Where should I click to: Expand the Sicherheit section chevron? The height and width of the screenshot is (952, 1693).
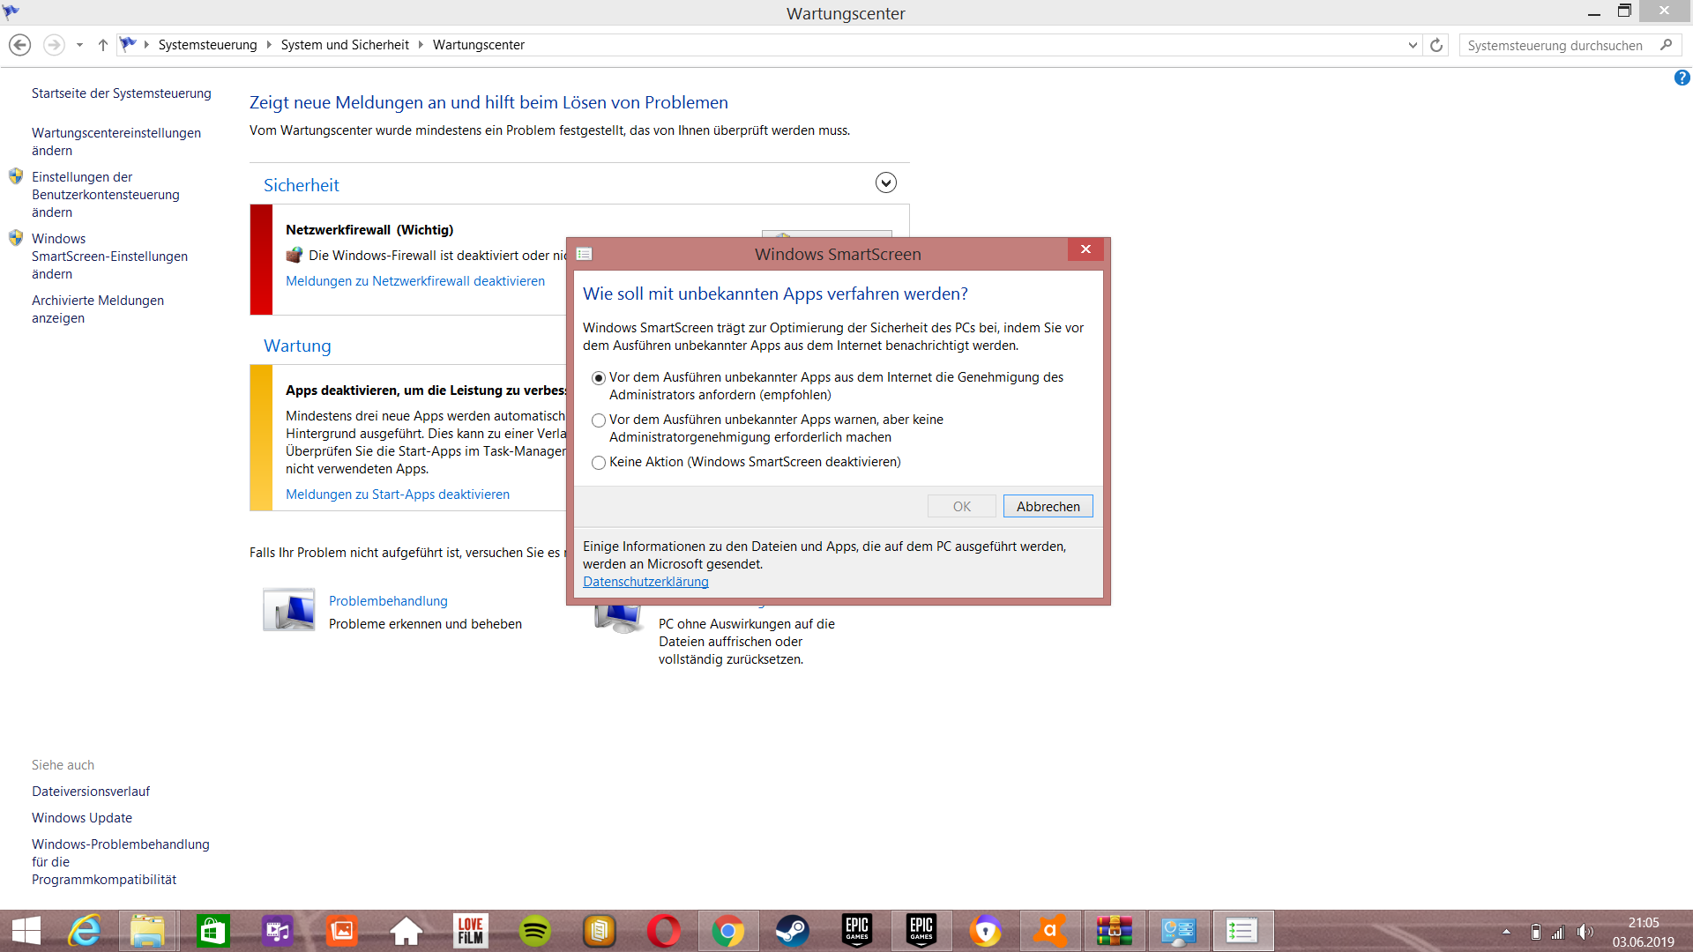click(x=885, y=182)
